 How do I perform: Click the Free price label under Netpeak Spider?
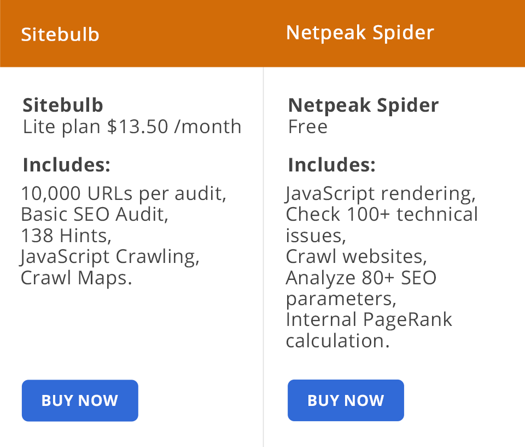(x=308, y=127)
